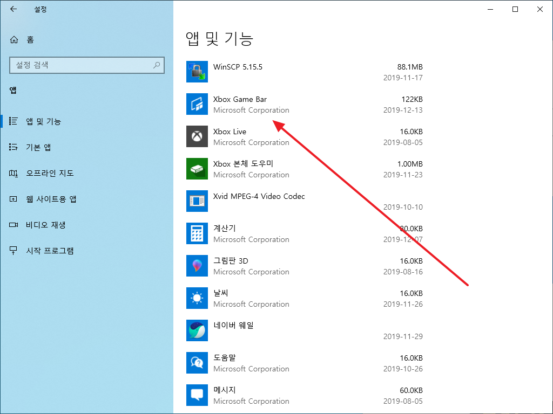Click the 앱 section label in sidebar
The image size is (553, 414).
pos(13,91)
